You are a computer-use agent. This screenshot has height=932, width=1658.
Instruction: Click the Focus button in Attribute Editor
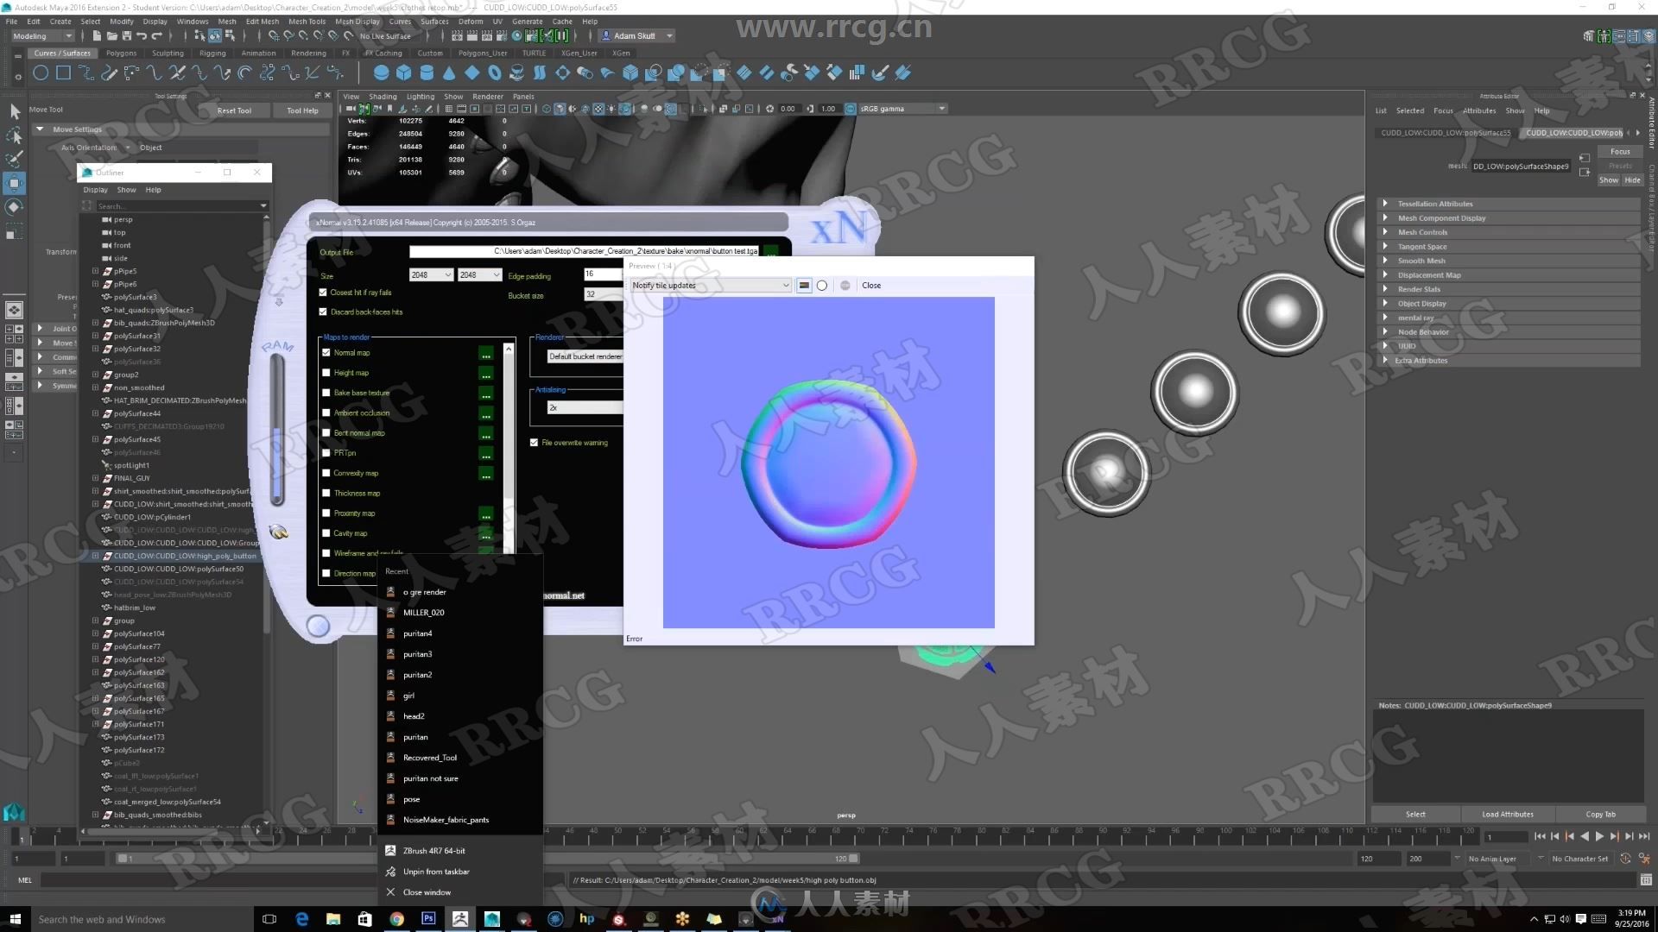(x=1620, y=152)
